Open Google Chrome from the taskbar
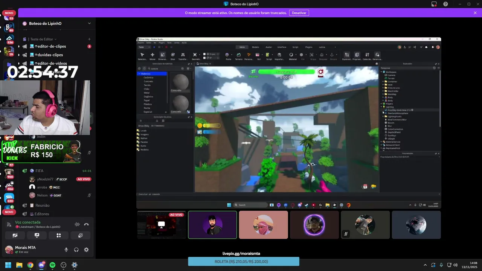The image size is (482, 271). tap(30, 265)
